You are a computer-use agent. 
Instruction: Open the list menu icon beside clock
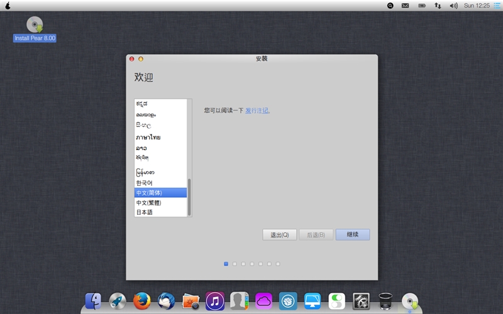(497, 6)
